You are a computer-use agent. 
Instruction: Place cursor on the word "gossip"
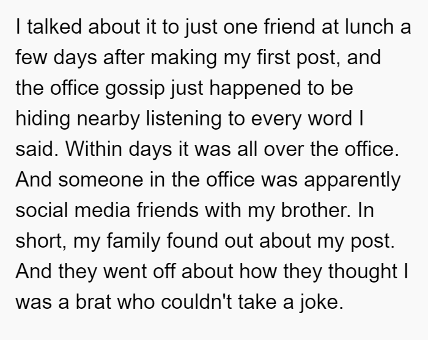click(135, 88)
